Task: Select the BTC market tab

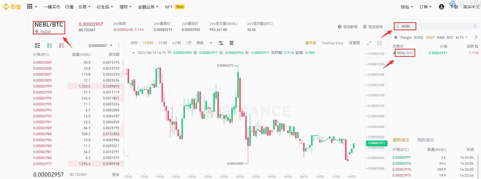Action: (x=450, y=37)
